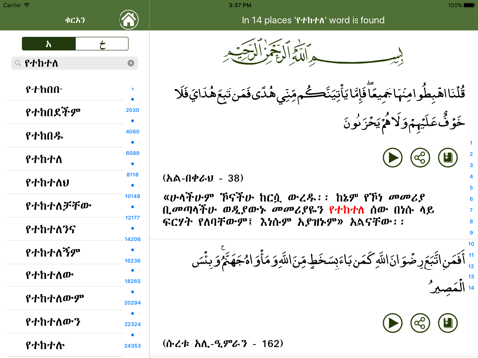Click the search input containing 'የተከተለ'
The image size is (478, 358).
point(75,63)
